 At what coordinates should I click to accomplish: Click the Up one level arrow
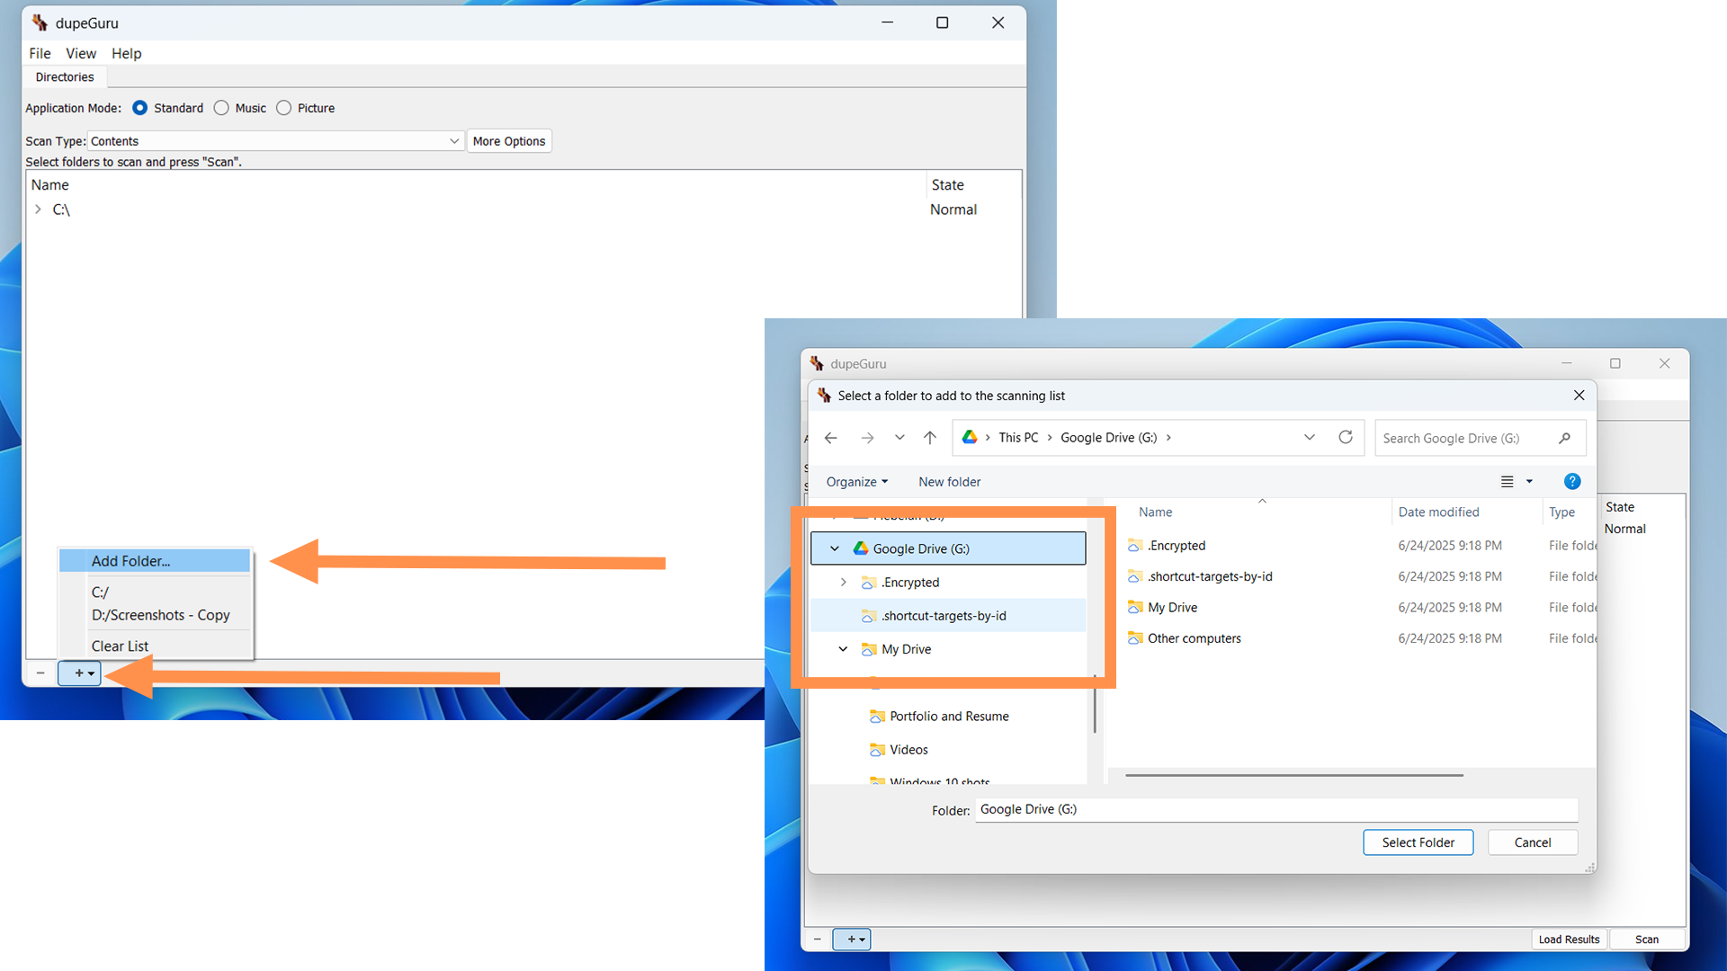[929, 438]
